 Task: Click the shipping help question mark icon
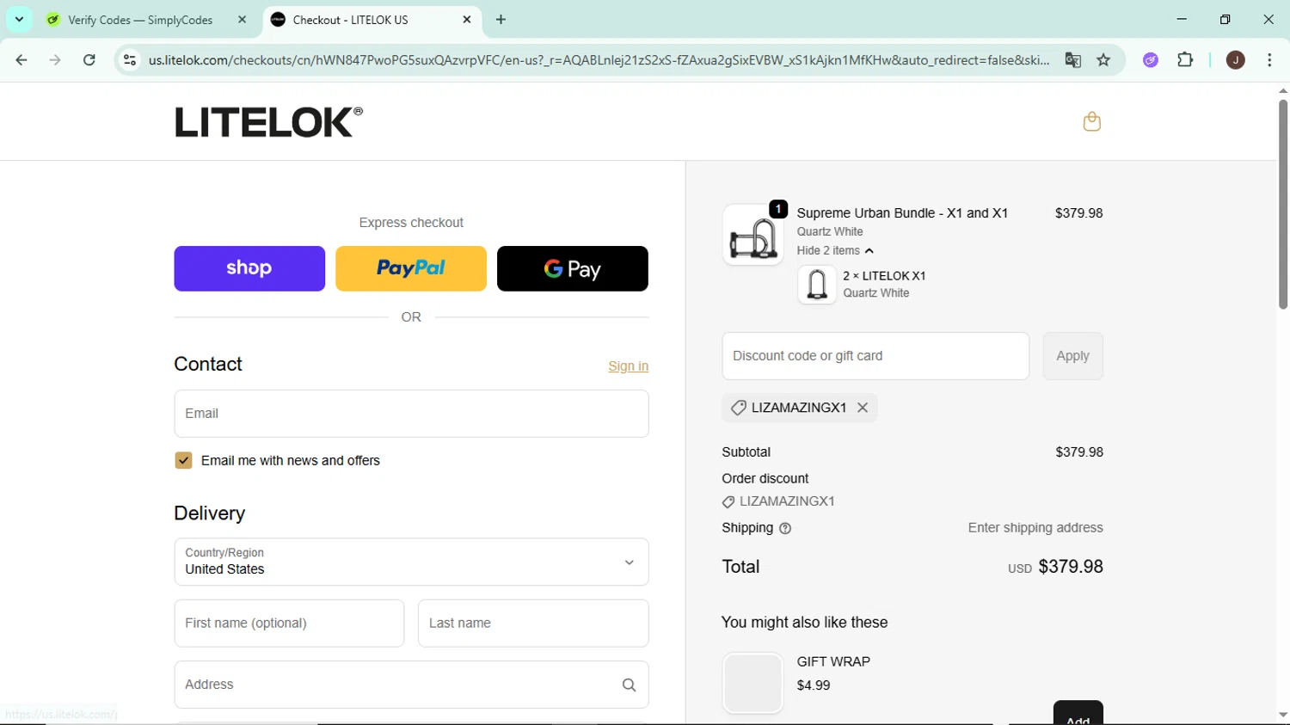click(785, 529)
